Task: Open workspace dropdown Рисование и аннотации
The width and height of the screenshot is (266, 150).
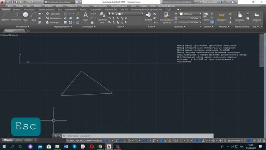Action: (59, 2)
